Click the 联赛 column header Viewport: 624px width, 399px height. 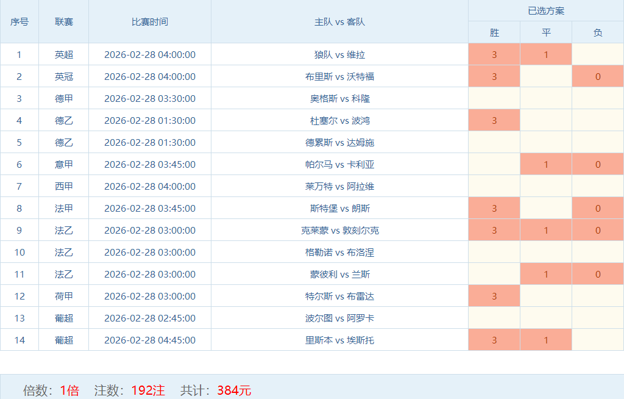(64, 21)
